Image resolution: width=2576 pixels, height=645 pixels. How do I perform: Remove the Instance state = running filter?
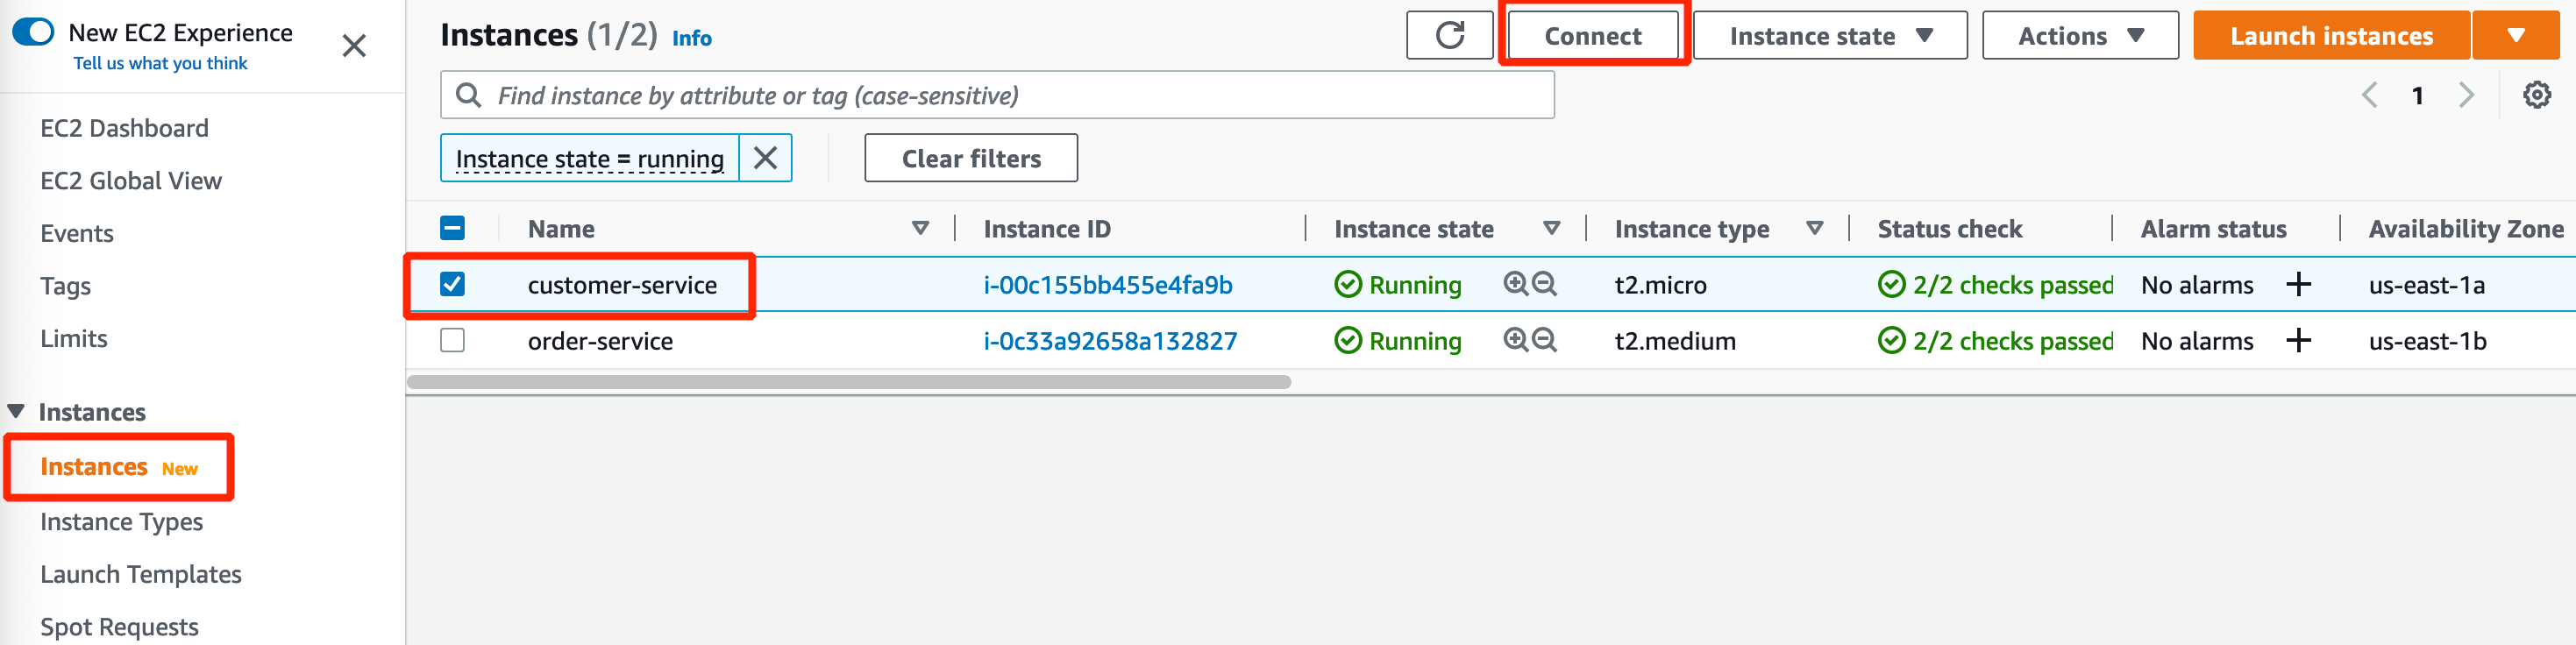[x=765, y=158]
